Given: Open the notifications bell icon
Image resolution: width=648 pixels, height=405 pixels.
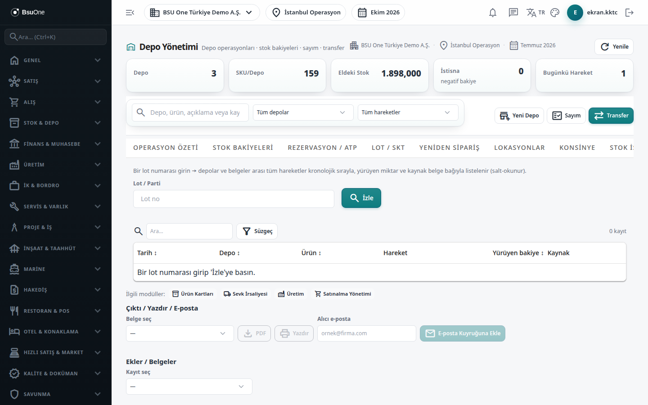Looking at the screenshot, I should (x=493, y=13).
